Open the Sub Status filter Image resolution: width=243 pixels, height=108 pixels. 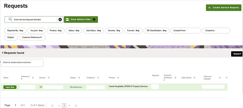point(93,31)
